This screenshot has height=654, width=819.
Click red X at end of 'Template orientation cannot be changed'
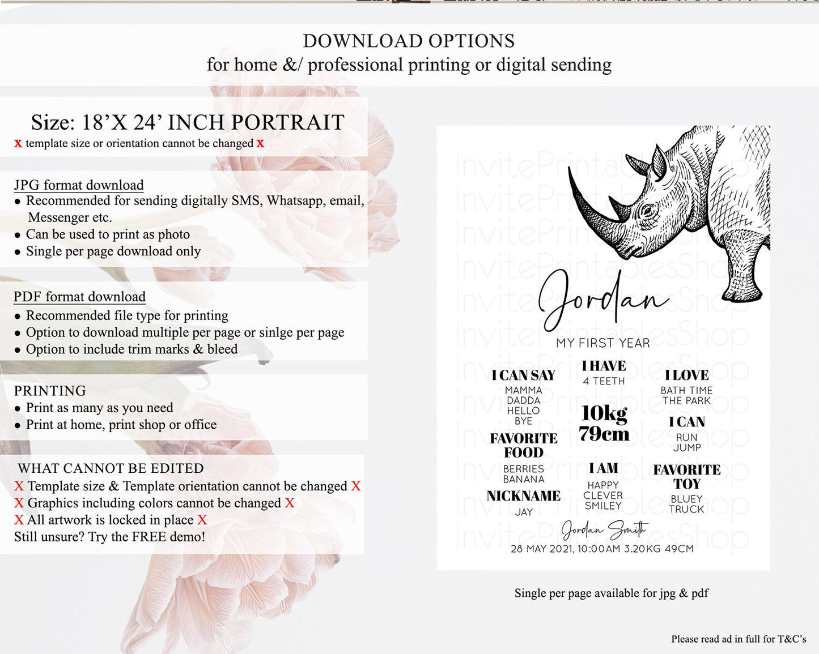[x=355, y=486]
